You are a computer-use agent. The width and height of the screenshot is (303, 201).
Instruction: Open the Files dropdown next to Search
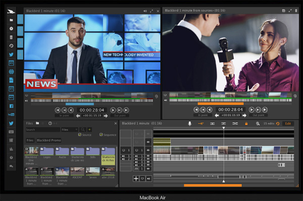click(70, 129)
